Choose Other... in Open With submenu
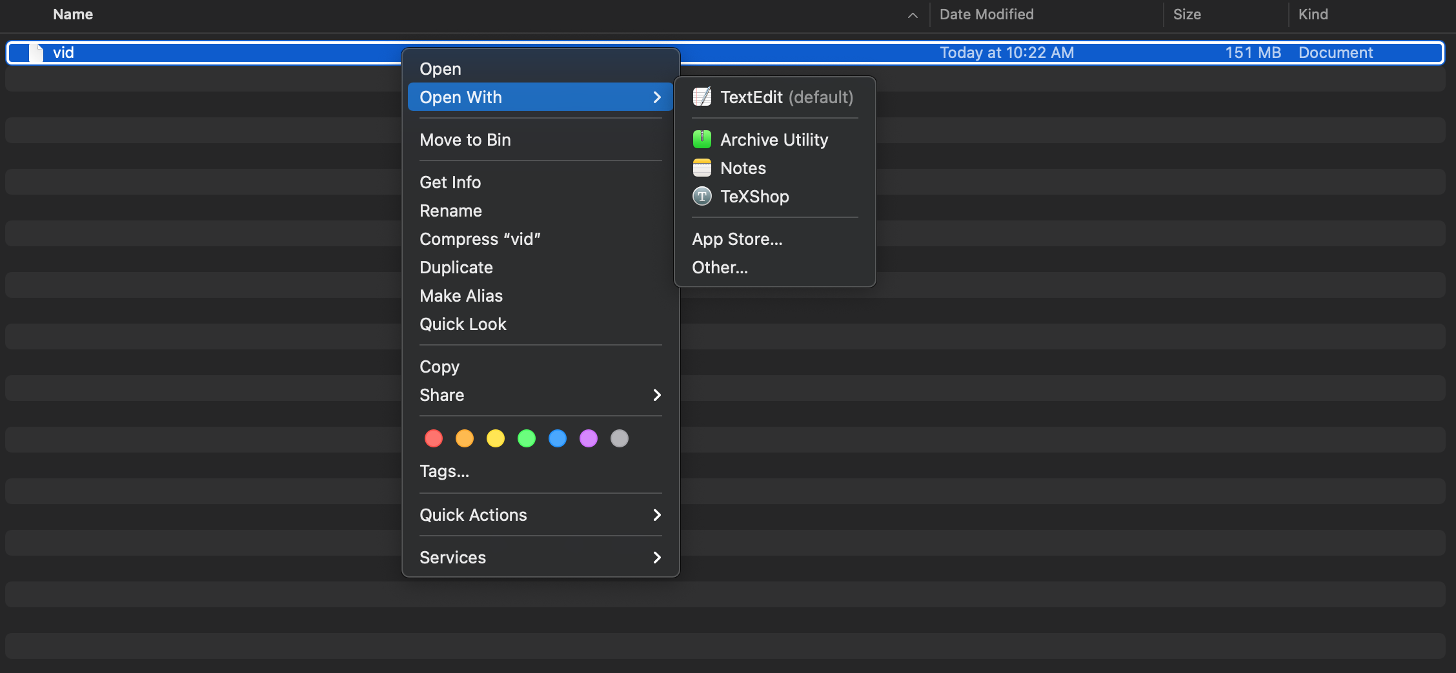Viewport: 1456px width, 673px height. pos(774,268)
